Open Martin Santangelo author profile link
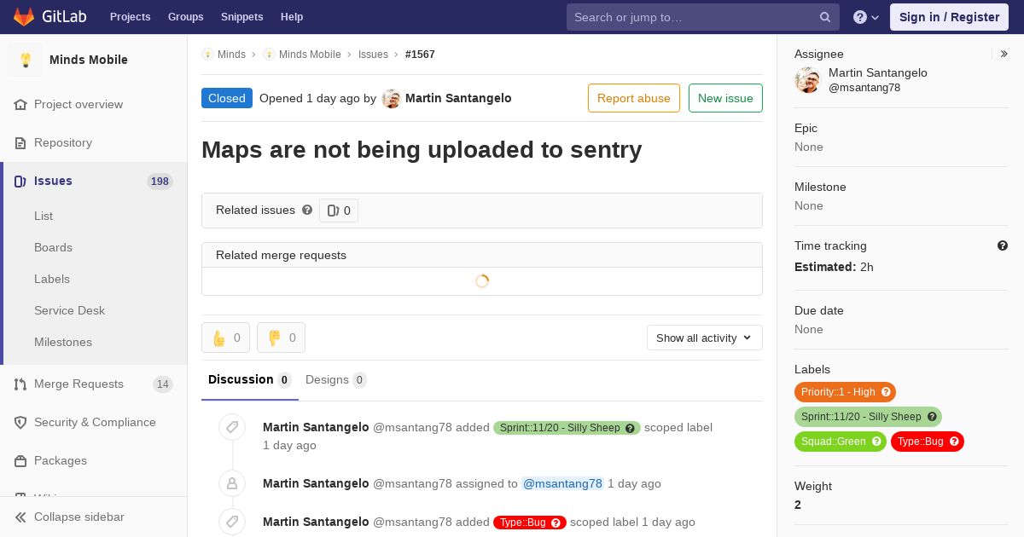The height and width of the screenshot is (537, 1024). 458,98
